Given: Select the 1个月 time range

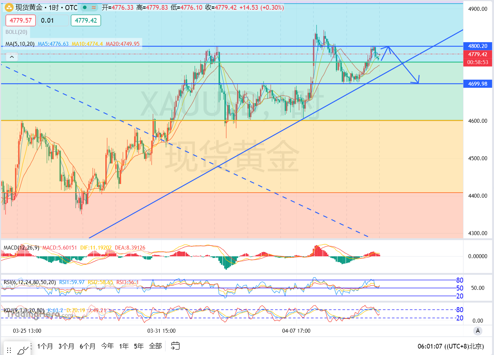Looking at the screenshot, I should click(x=45, y=346).
